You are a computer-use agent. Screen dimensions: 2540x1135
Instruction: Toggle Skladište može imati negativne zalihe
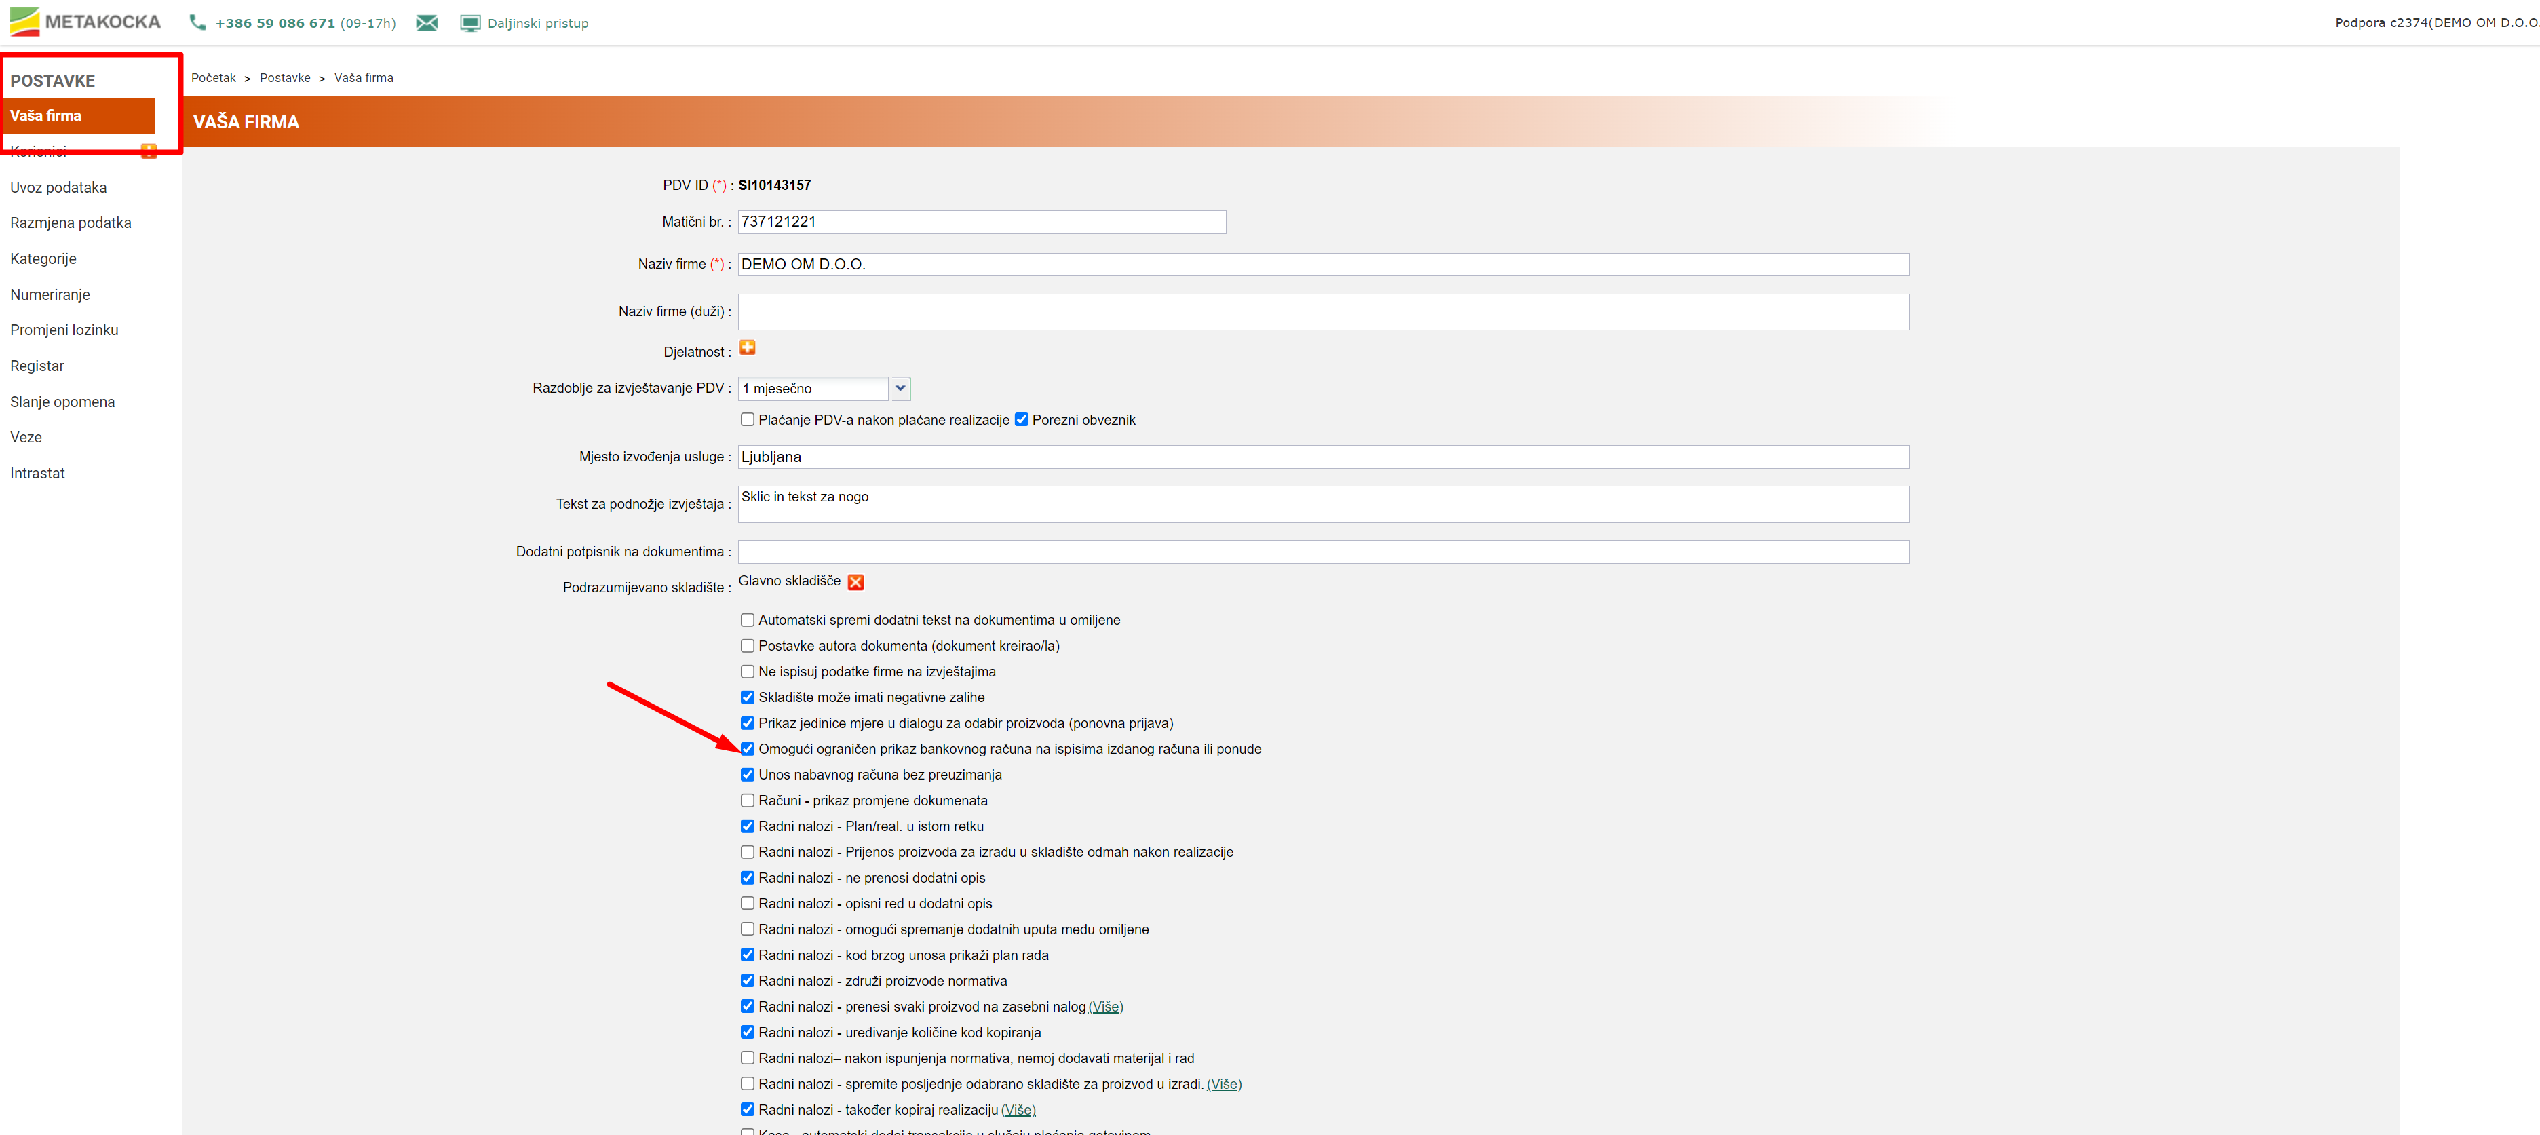(x=748, y=697)
